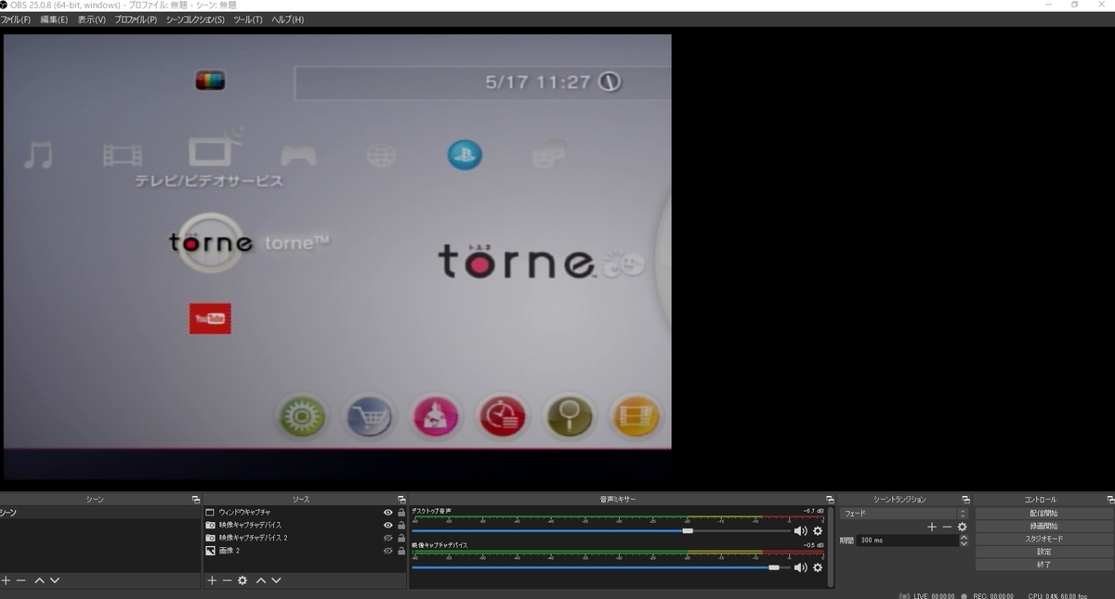1115x599 pixels.
Task: Remove the selected scene with minus icon
Action: (21, 580)
